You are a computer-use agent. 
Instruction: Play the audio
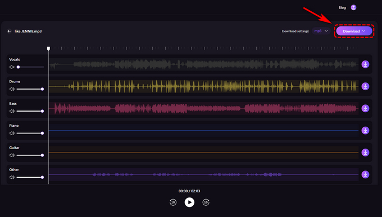point(189,202)
